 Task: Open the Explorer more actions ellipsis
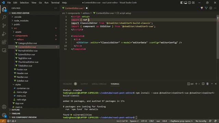pos(55,8)
